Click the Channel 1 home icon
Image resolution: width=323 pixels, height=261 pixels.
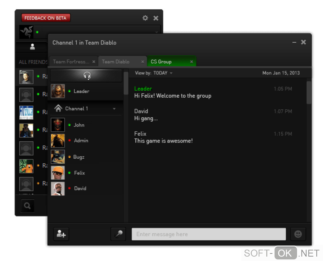[58, 108]
